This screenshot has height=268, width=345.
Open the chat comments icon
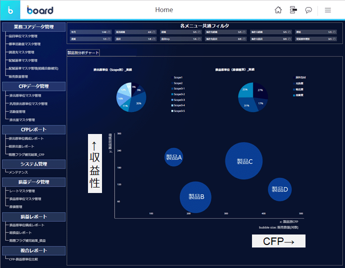pyautogui.click(x=309, y=10)
